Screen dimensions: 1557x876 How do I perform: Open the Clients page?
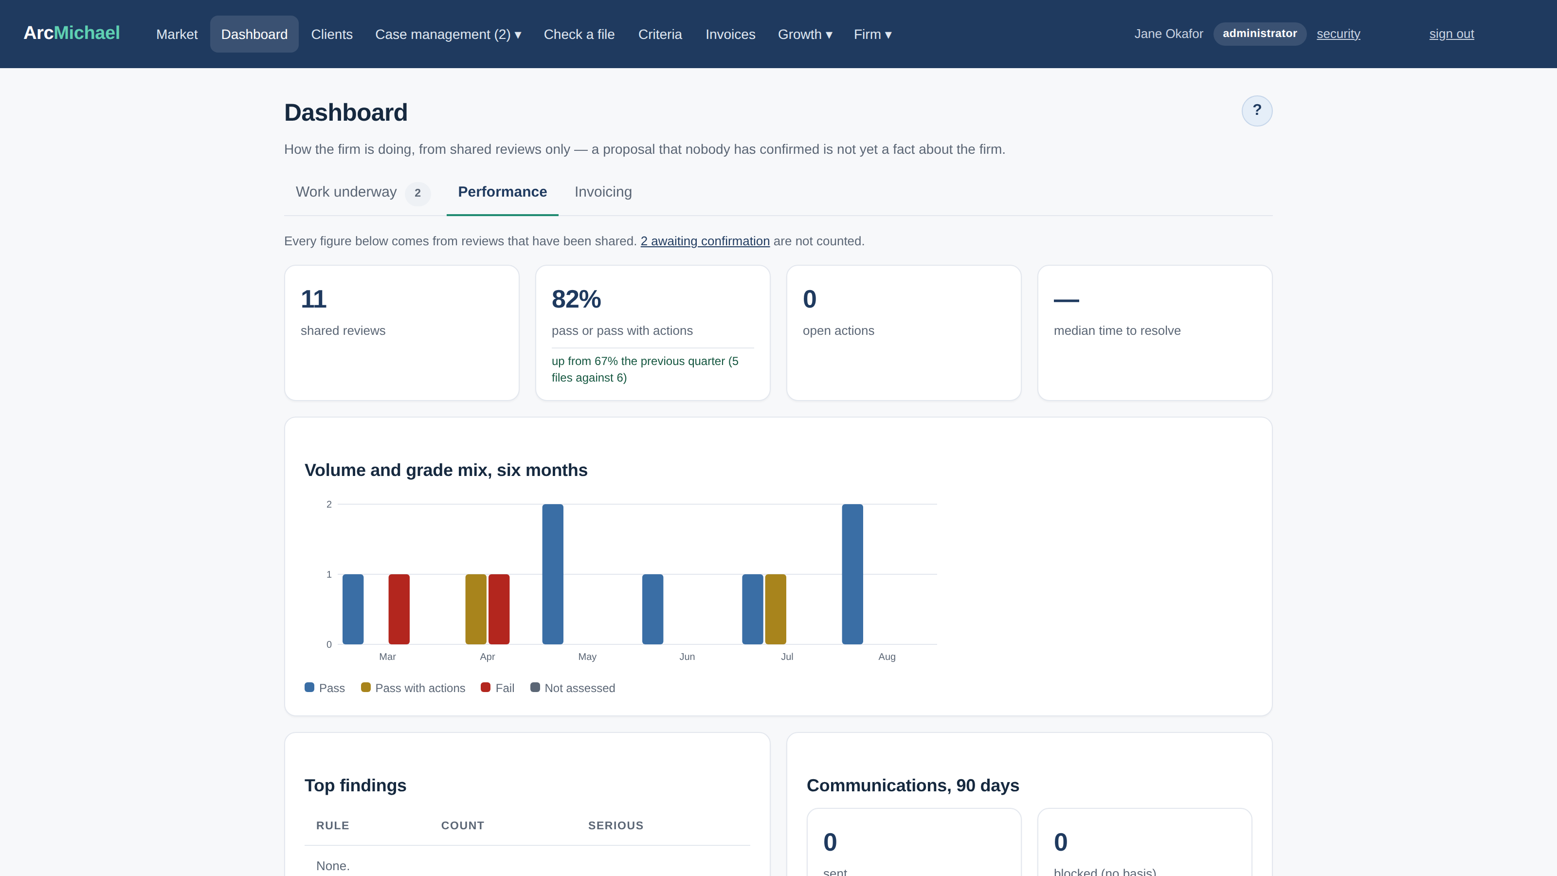coord(332,35)
